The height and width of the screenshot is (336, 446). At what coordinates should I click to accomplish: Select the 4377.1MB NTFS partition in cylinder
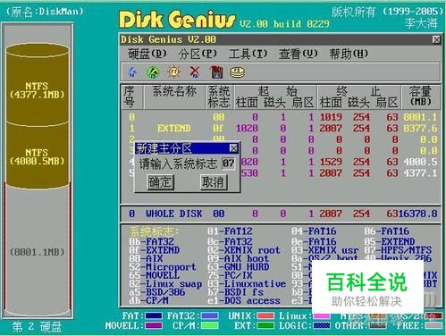(x=38, y=89)
